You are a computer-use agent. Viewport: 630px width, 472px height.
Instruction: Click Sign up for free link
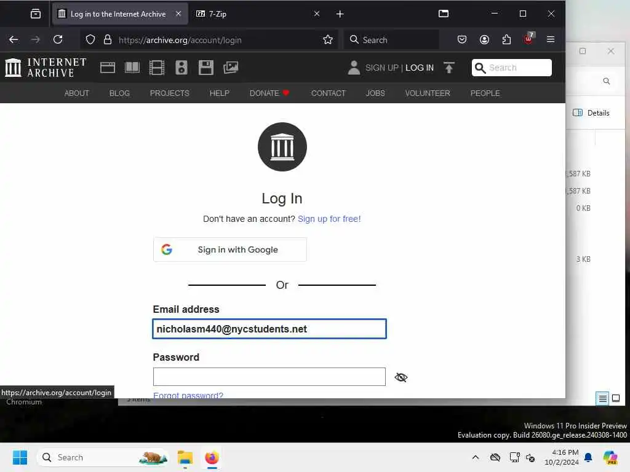click(329, 219)
